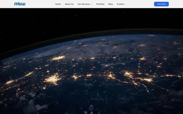Open the Contact page

pyautogui.click(x=120, y=4)
